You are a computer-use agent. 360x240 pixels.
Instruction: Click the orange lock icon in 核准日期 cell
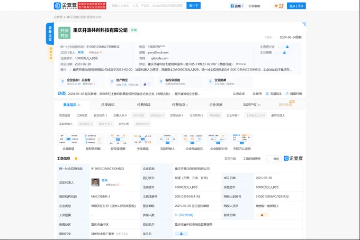pyautogui.click(x=262, y=215)
